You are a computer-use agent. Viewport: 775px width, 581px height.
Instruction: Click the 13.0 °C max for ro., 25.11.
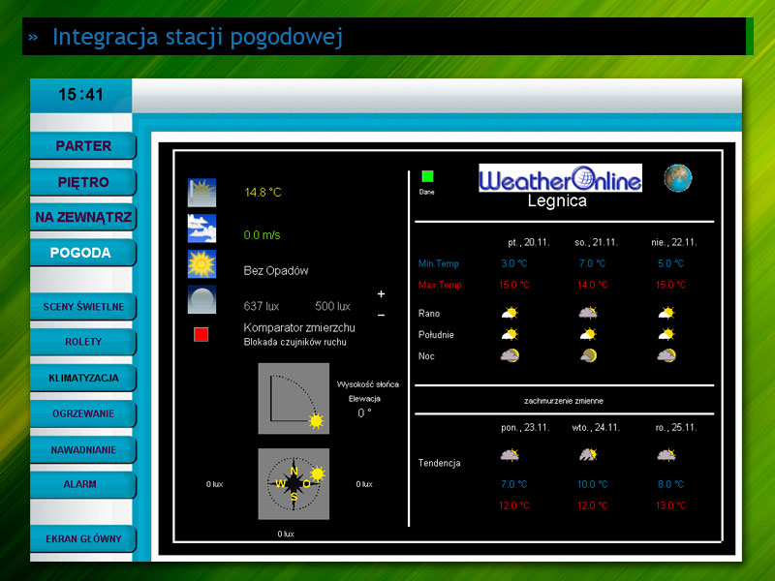[670, 505]
